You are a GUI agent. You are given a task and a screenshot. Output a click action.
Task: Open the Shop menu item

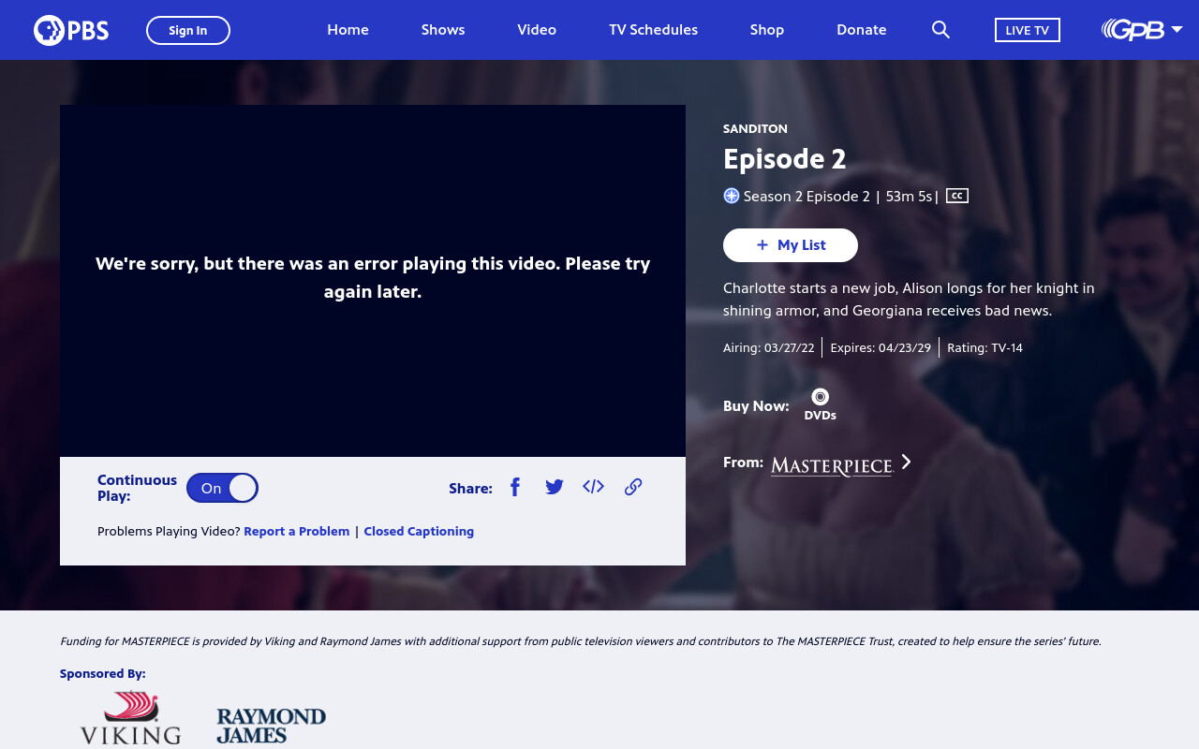pyautogui.click(x=767, y=30)
